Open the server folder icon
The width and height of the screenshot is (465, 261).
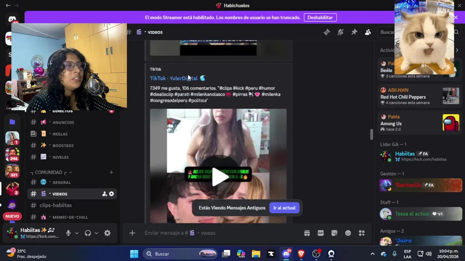coord(12,122)
